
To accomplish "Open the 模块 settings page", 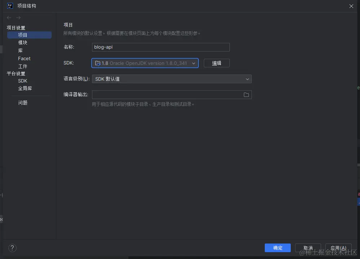I will pos(23,43).
